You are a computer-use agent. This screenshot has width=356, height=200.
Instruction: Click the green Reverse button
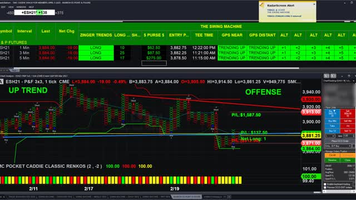coord(332,160)
